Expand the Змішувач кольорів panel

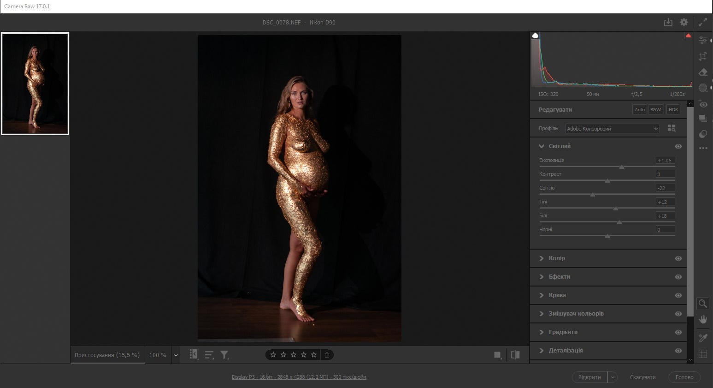tap(542, 314)
